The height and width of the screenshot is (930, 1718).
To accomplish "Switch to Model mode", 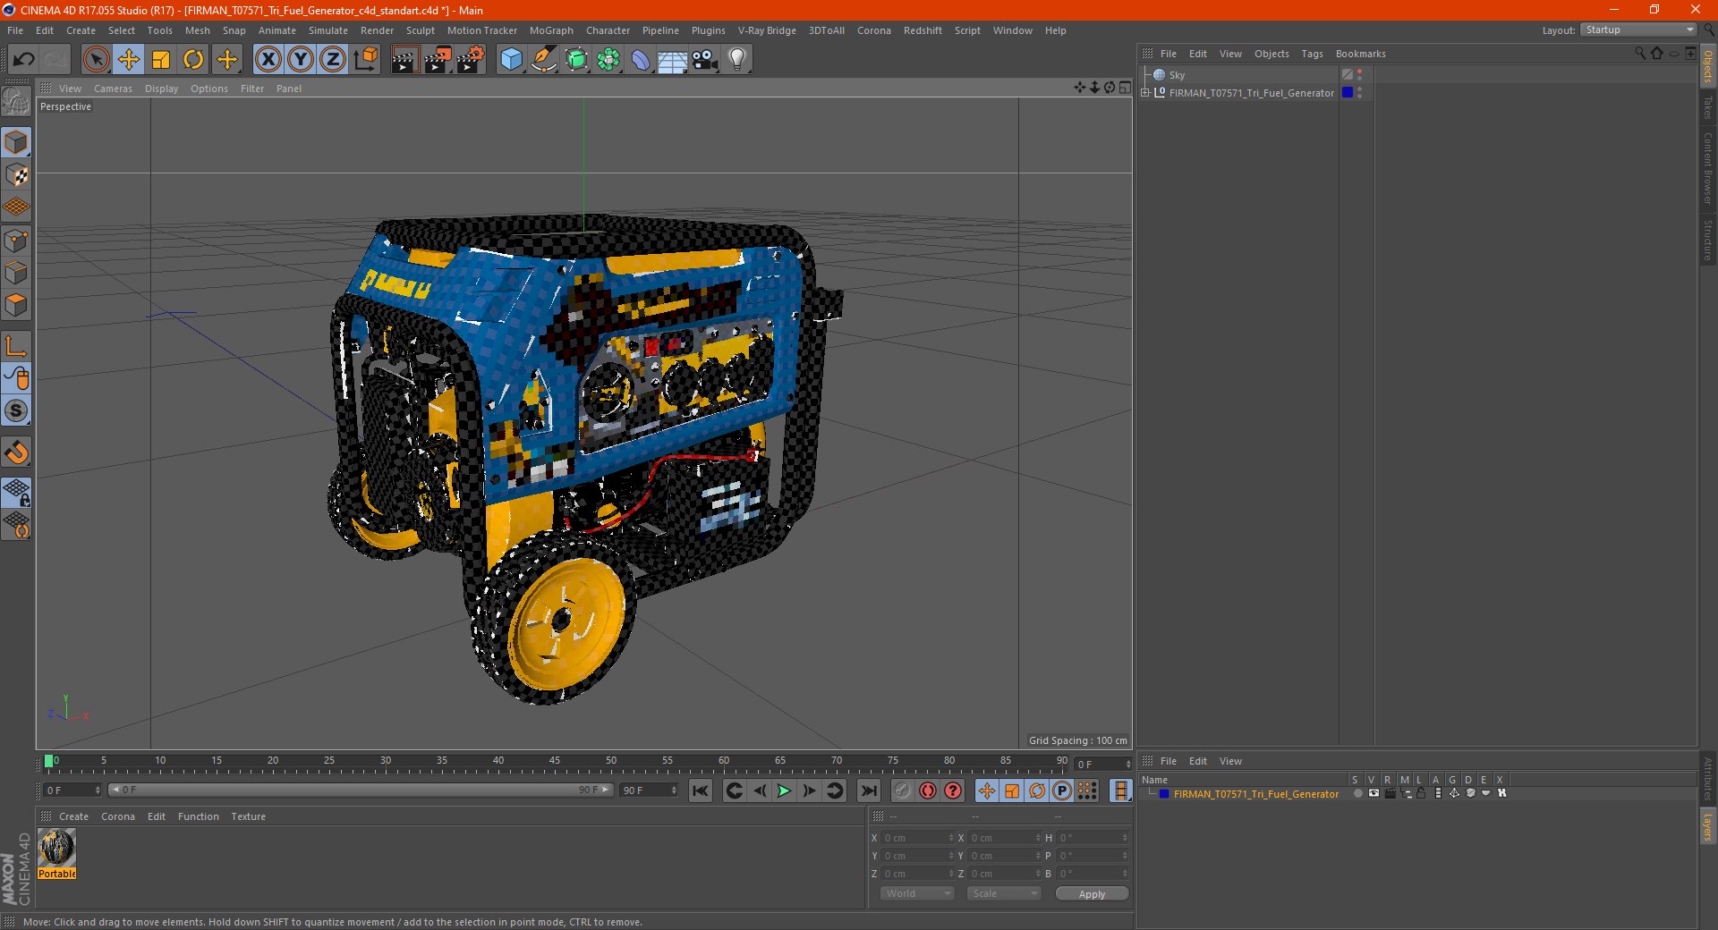I will pyautogui.click(x=16, y=142).
